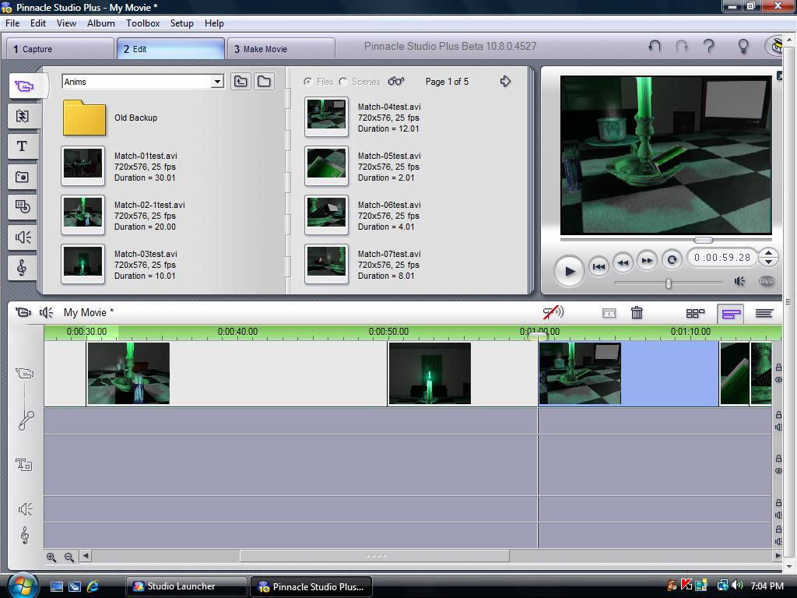Click the Redo arrow
797x598 pixels.
tap(682, 46)
